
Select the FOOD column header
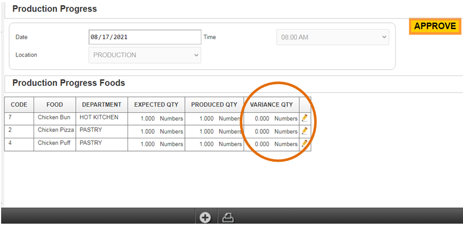coord(55,105)
